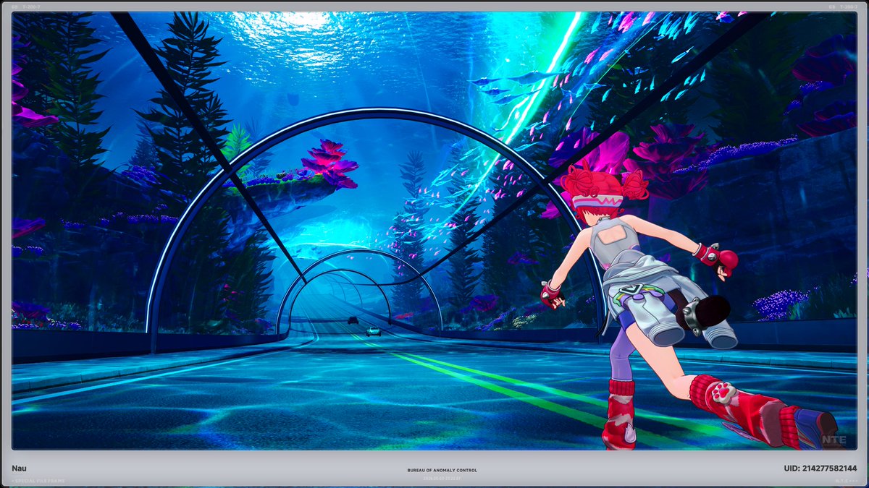
Task: Click the timestamp below the bureau caption
Action: coord(442,478)
